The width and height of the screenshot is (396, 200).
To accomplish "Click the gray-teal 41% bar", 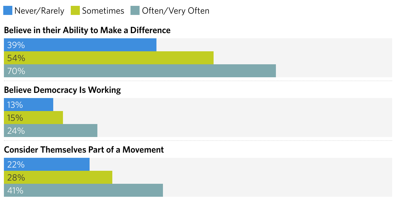I will [83, 190].
